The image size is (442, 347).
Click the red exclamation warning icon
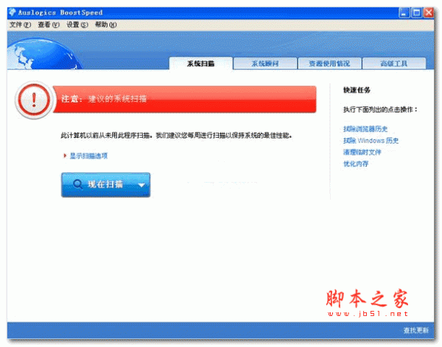(x=34, y=99)
